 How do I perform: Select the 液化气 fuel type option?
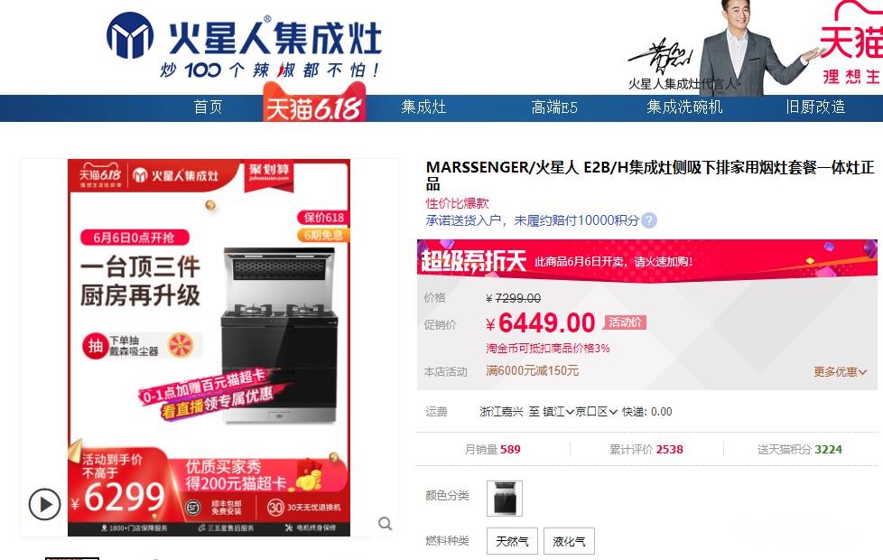tap(570, 541)
